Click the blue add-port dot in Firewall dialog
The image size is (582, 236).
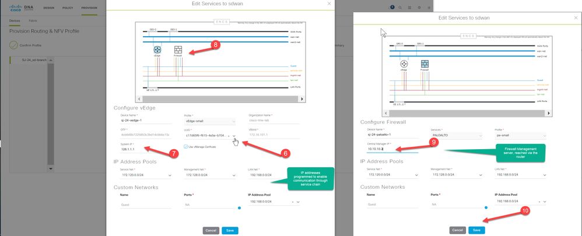point(486,207)
